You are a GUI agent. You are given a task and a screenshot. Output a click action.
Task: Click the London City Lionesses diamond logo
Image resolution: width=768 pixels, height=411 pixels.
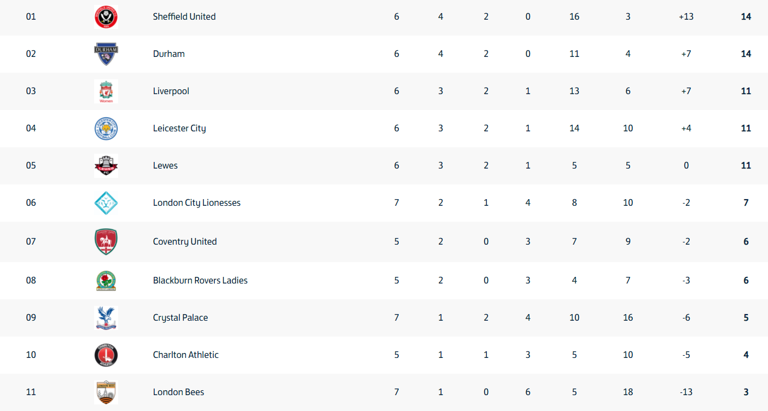(106, 202)
